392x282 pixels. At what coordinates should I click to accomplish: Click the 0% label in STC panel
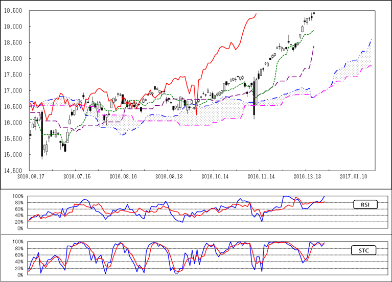pyautogui.click(x=20, y=275)
